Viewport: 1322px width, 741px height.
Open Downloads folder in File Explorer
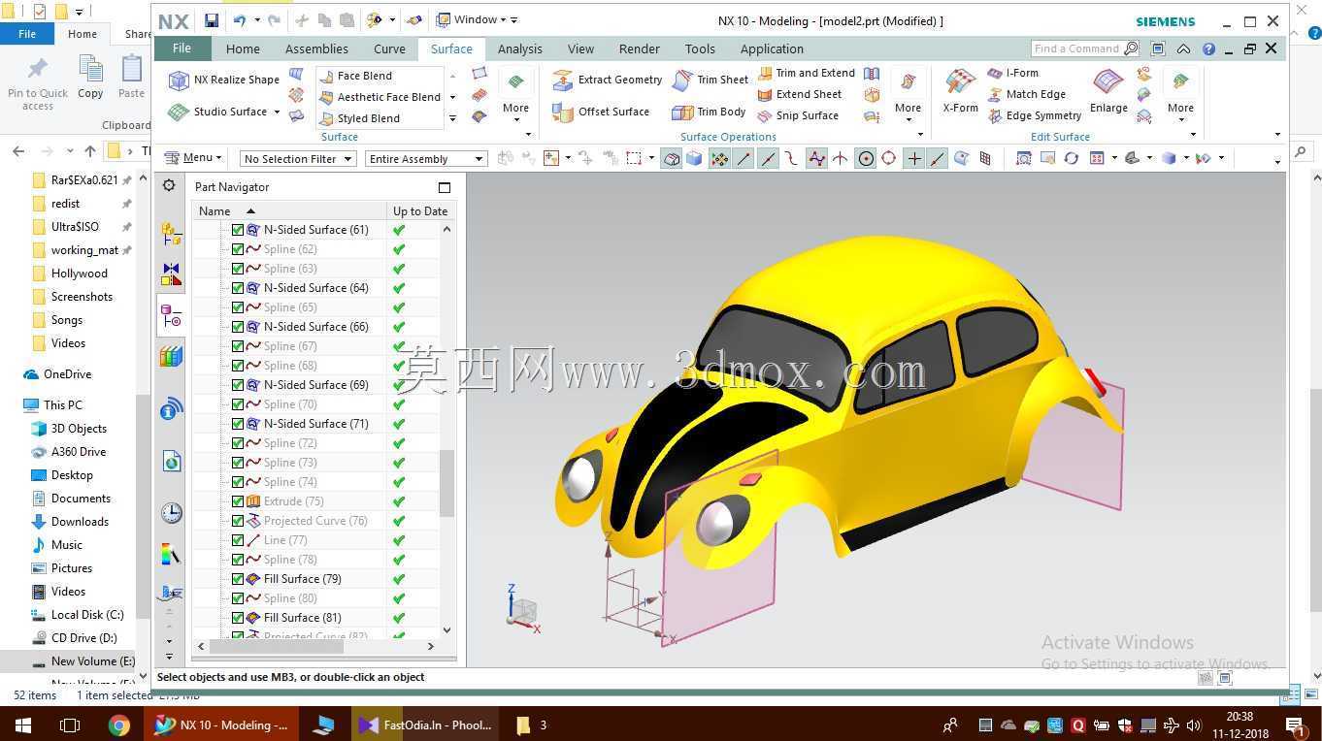pos(80,522)
